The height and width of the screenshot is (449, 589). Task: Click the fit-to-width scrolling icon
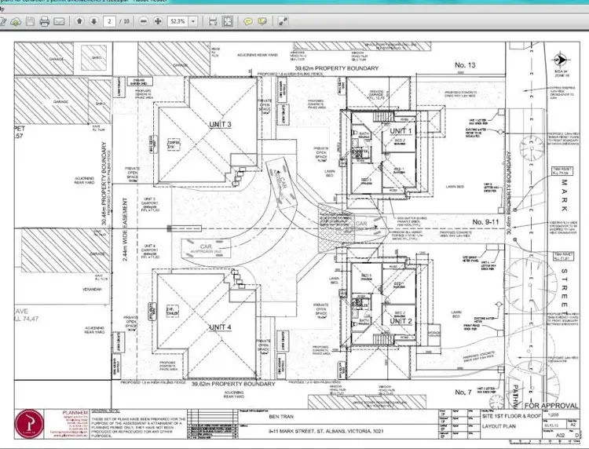pos(212,21)
